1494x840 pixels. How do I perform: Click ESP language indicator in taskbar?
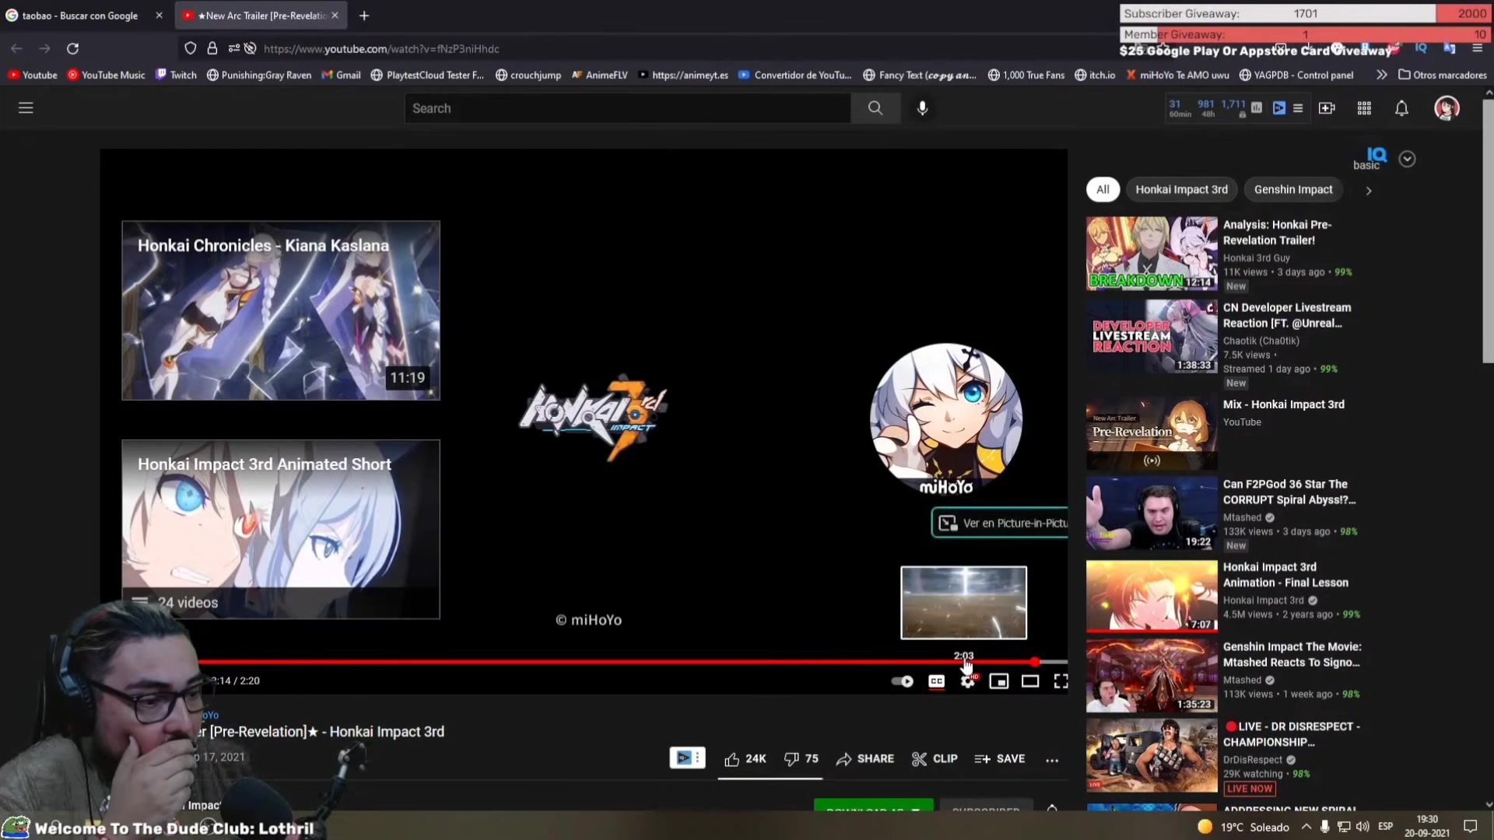tap(1385, 826)
